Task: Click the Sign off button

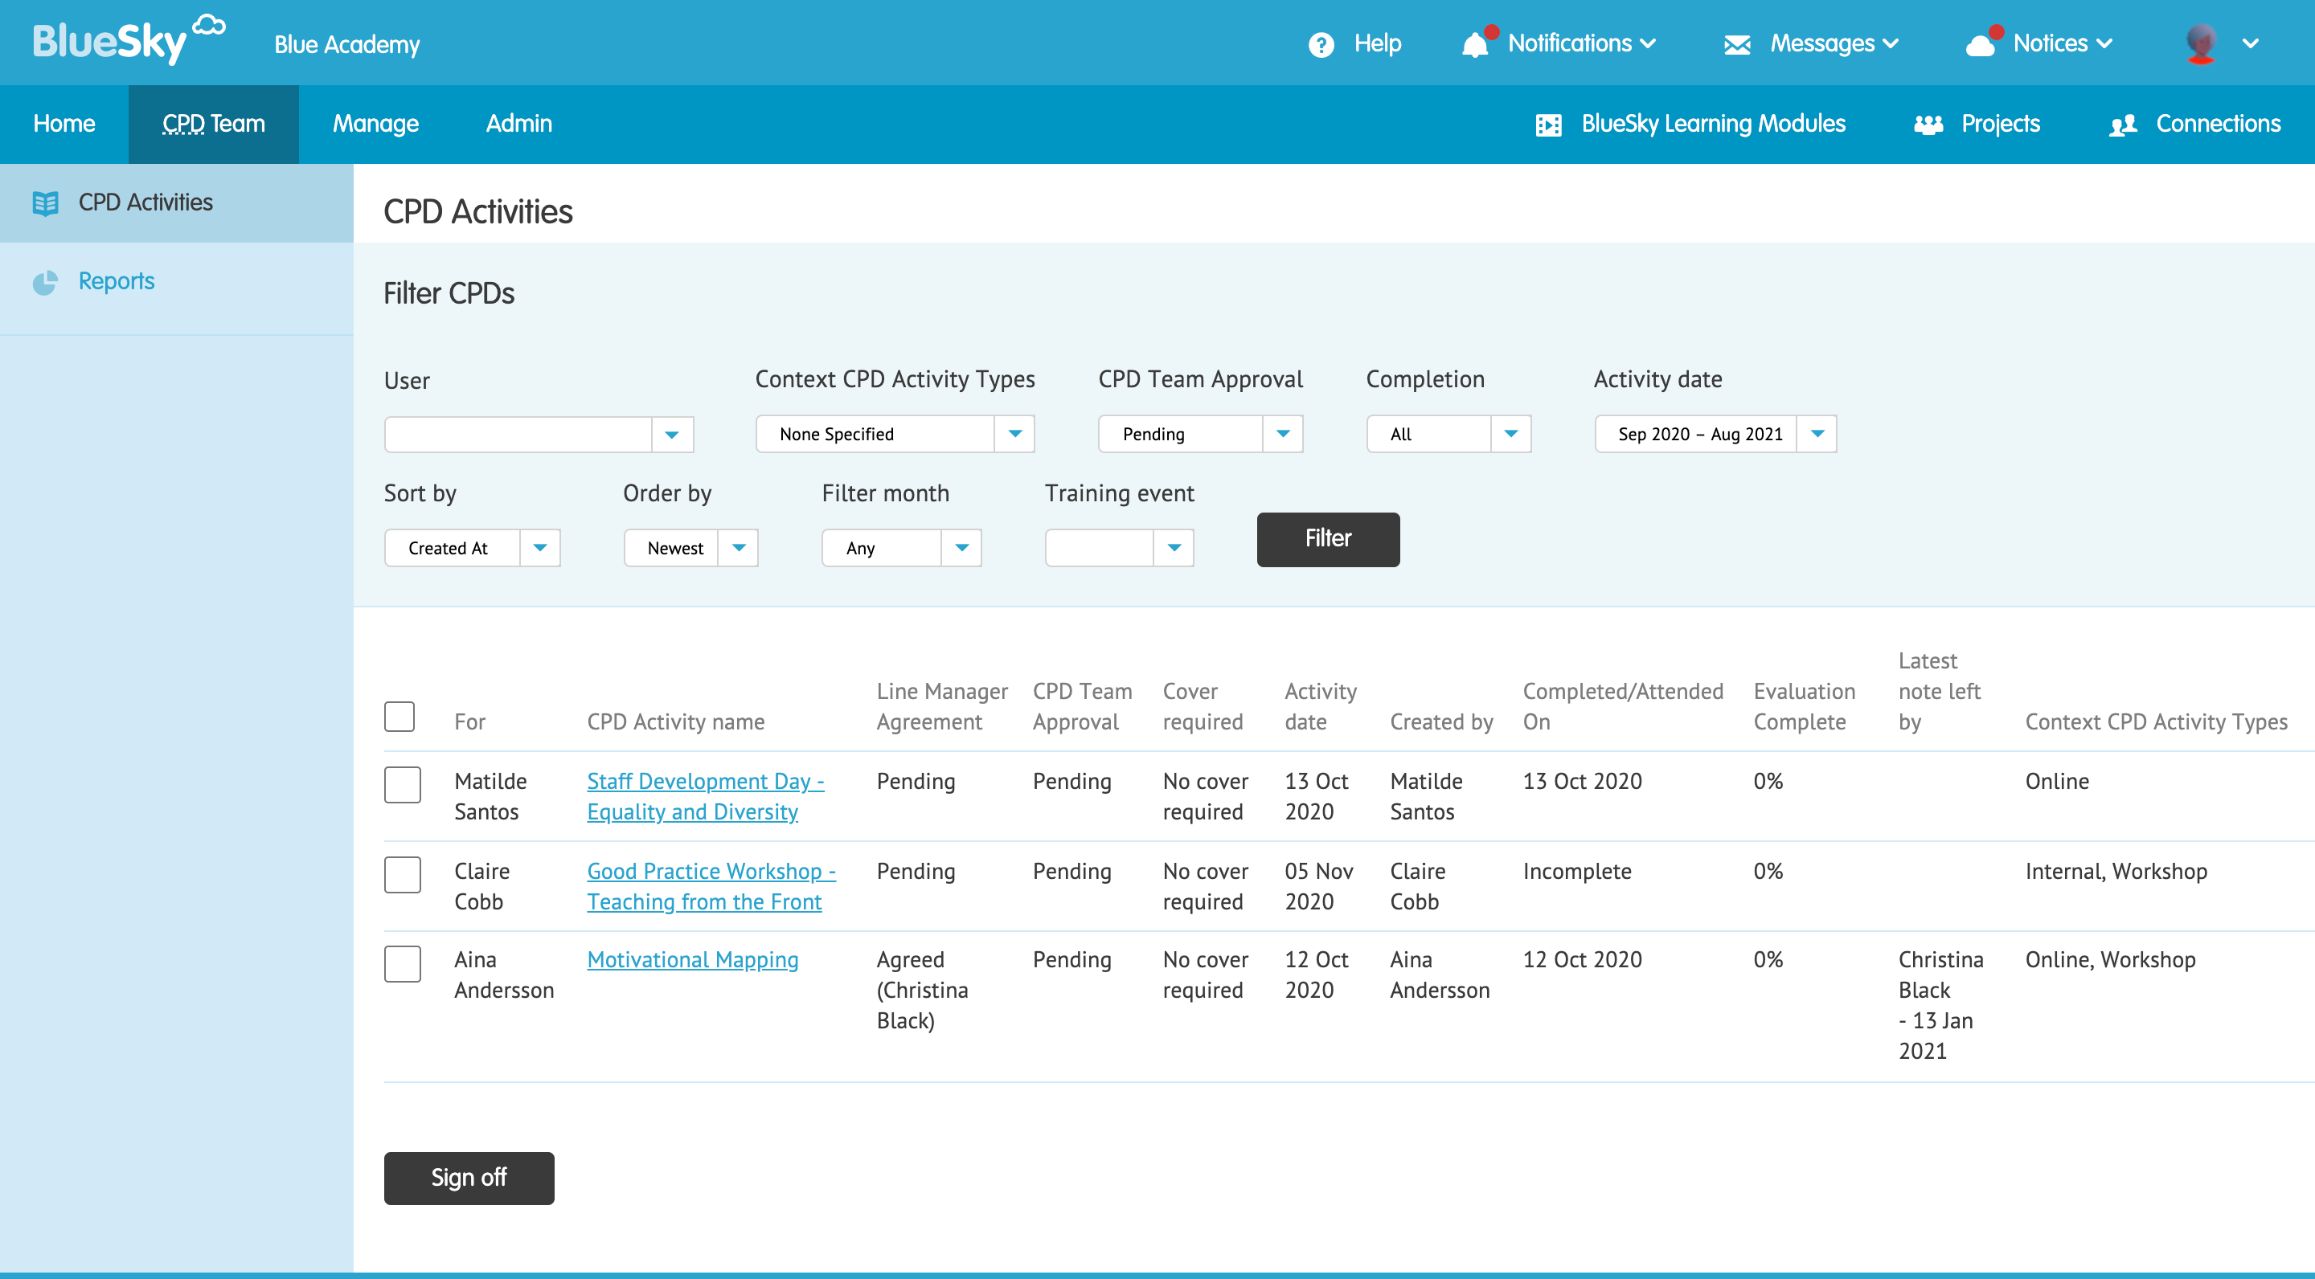Action: 469,1178
